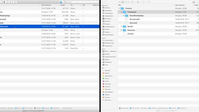Open Desktop (Рабочий стол) in the sidebar
This screenshot has height=112, width=199.
(x=109, y=43)
